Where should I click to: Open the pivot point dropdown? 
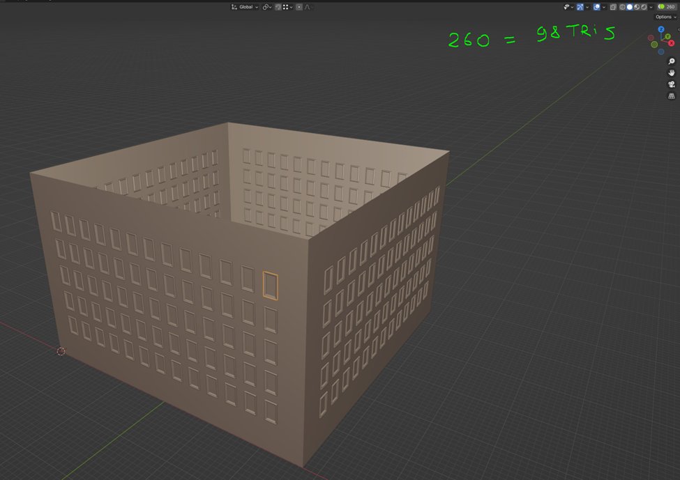[x=266, y=7]
